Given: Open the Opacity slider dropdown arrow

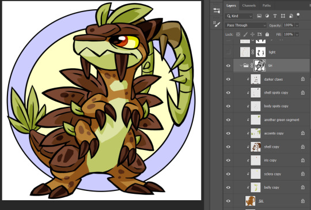Looking at the screenshot, I should [297, 25].
